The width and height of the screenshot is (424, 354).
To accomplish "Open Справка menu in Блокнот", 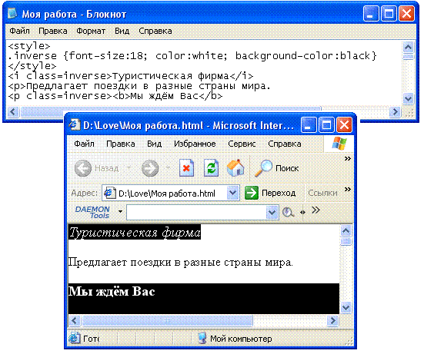I will point(155,31).
